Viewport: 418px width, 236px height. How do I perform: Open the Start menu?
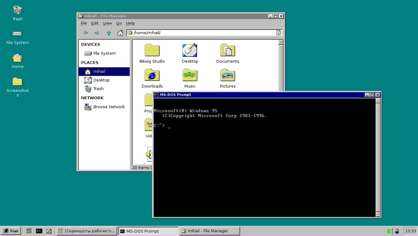(11, 231)
